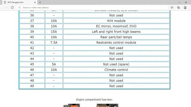This screenshot has width=191, height=107.
Task: Open the Collections icon
Action: 178,7
